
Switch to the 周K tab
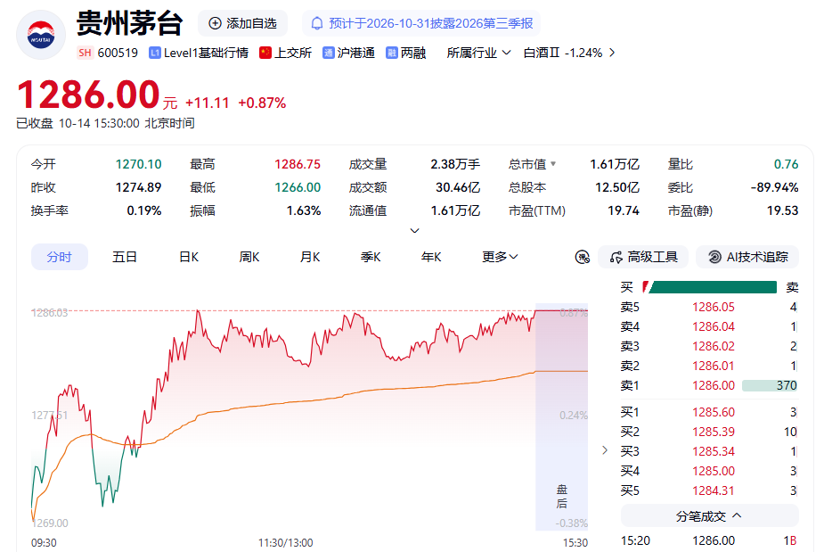[249, 257]
